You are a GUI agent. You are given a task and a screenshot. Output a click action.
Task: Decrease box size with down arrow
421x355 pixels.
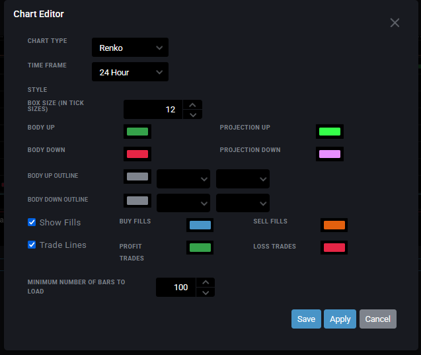pyautogui.click(x=192, y=114)
